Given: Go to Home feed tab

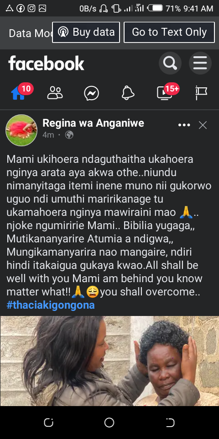Looking at the screenshot, I should 18,93.
